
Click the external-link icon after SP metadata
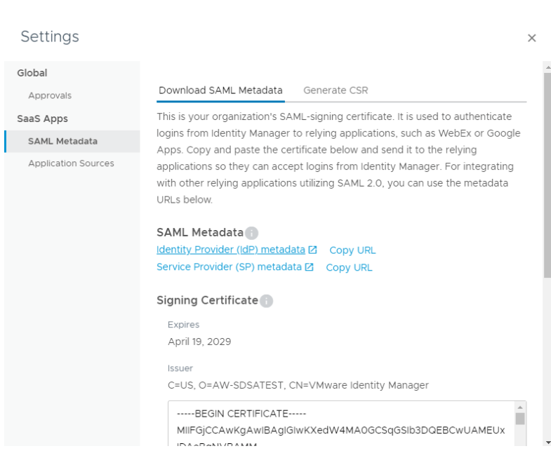[x=310, y=267]
